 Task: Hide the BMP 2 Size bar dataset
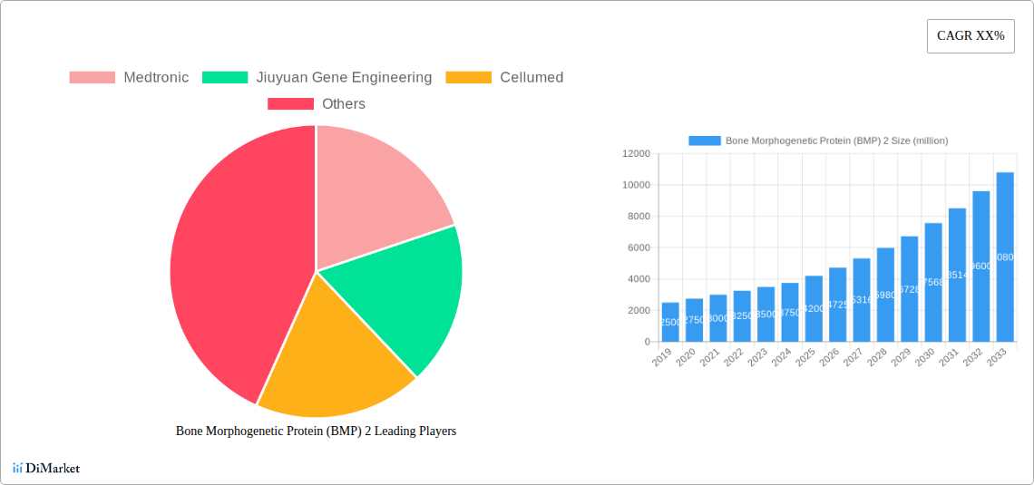click(x=818, y=141)
